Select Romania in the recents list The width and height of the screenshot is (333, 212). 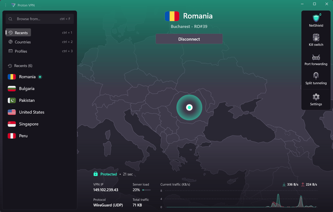click(x=39, y=77)
